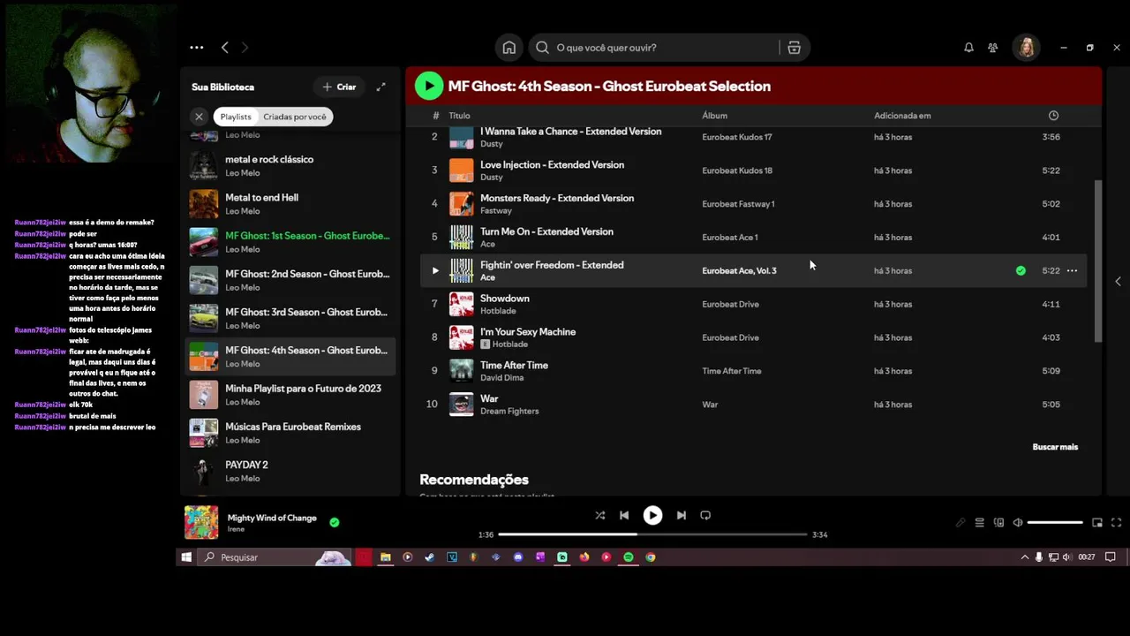Viewport: 1130px width, 636px height.
Task: Skip to previous track
Action: coord(624,515)
